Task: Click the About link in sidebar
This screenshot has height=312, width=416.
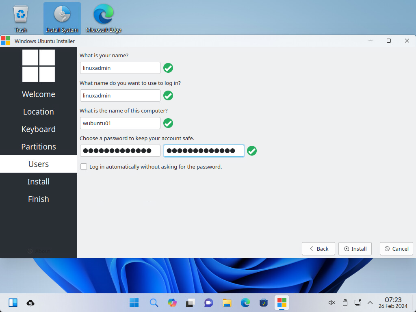Action: (39, 251)
